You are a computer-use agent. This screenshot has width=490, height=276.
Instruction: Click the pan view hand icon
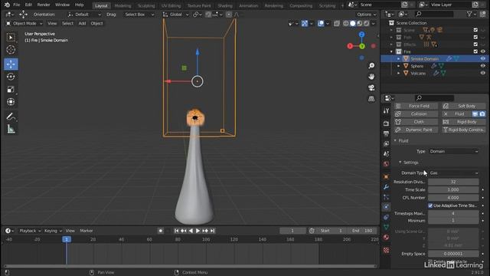[371, 77]
